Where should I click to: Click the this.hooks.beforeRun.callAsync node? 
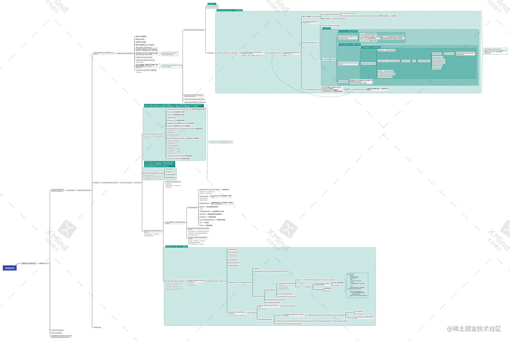(x=110, y=183)
